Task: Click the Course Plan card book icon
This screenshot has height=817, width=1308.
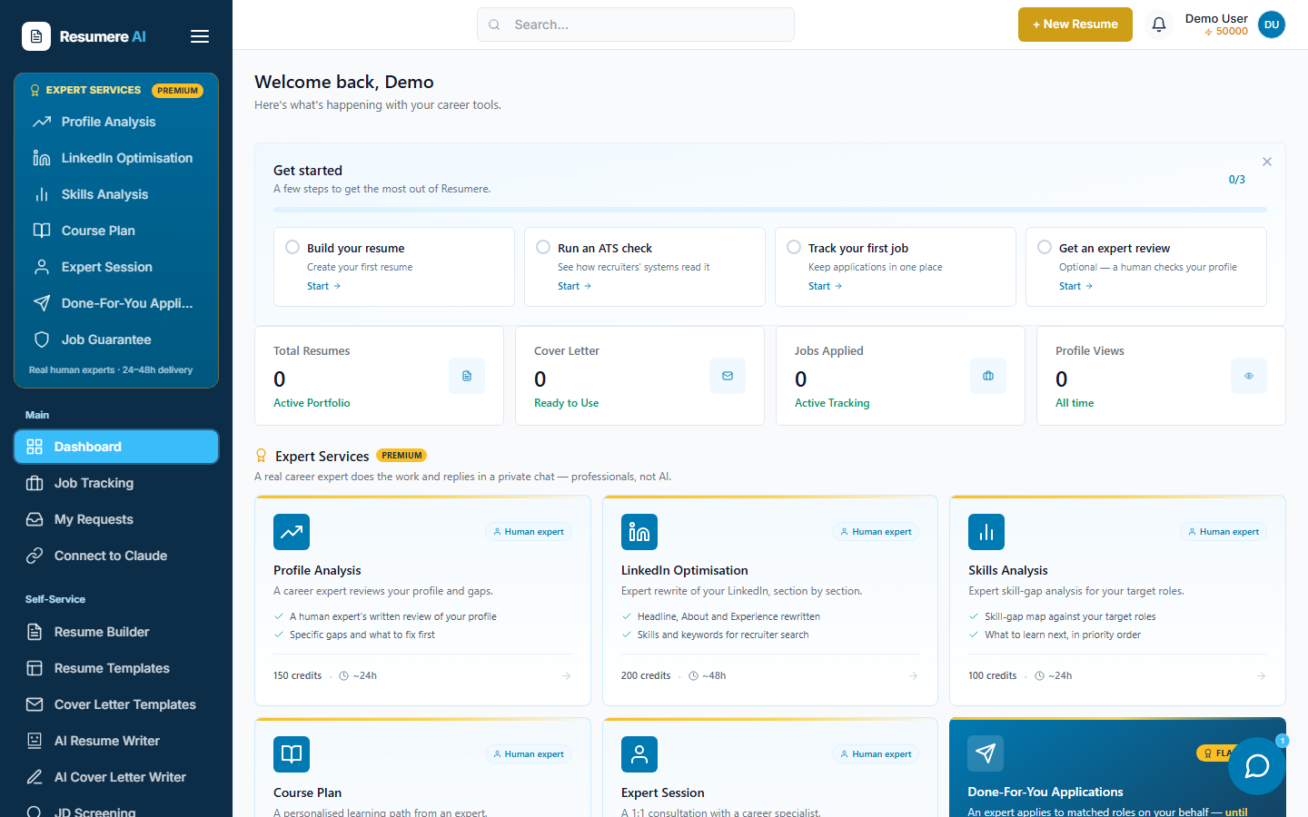Action: (292, 754)
